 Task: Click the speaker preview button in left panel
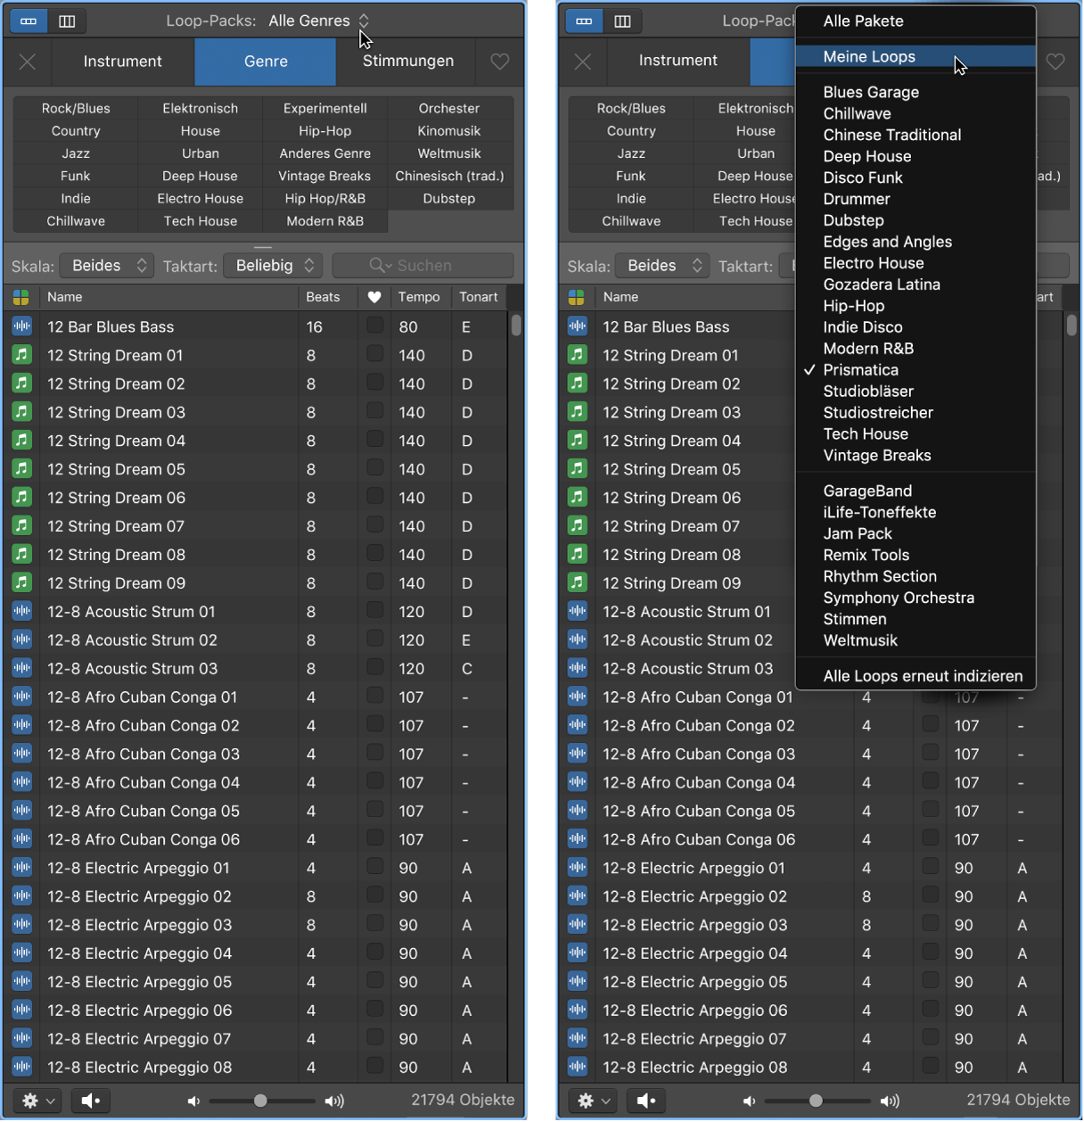pyautogui.click(x=91, y=1101)
